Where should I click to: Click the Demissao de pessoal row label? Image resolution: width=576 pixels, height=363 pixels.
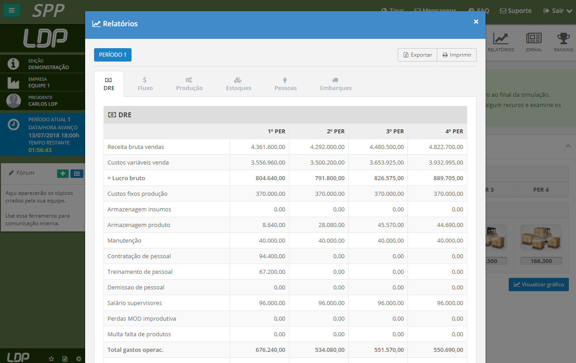(x=136, y=287)
